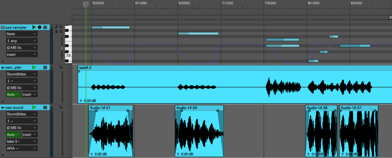Open the ARA dropdown on saw sound track
The height and width of the screenshot is (158, 392).
[21, 148]
